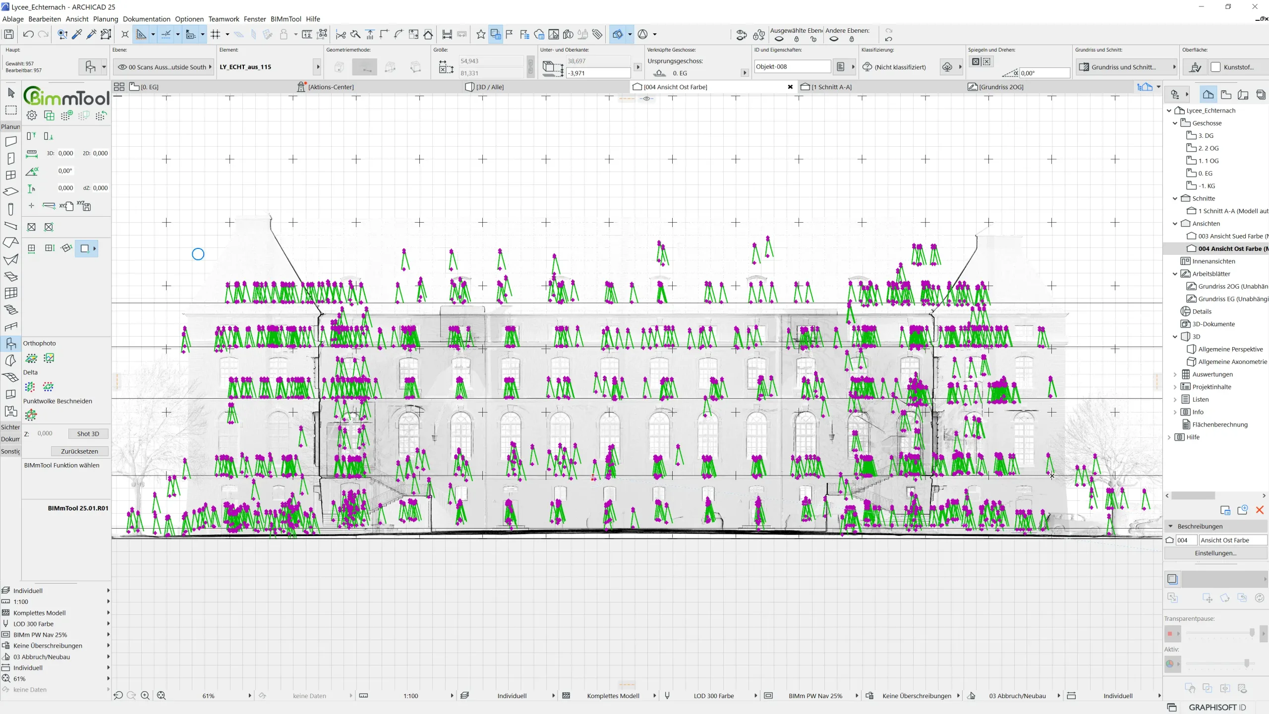Toggle the Kunststoff surface override checkbox
Screen dimensions: 1269x714
tap(1215, 67)
